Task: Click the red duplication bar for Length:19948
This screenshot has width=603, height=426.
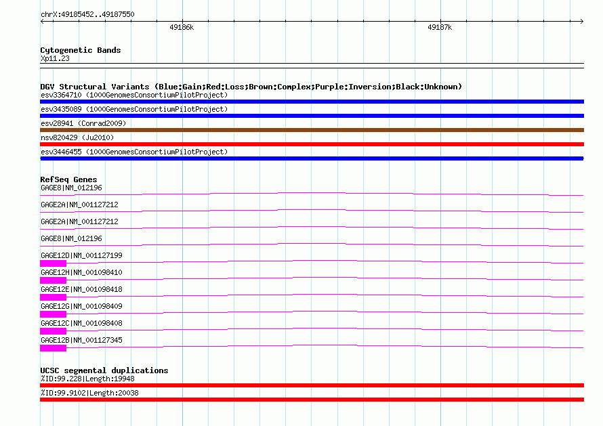Action: (x=312, y=385)
